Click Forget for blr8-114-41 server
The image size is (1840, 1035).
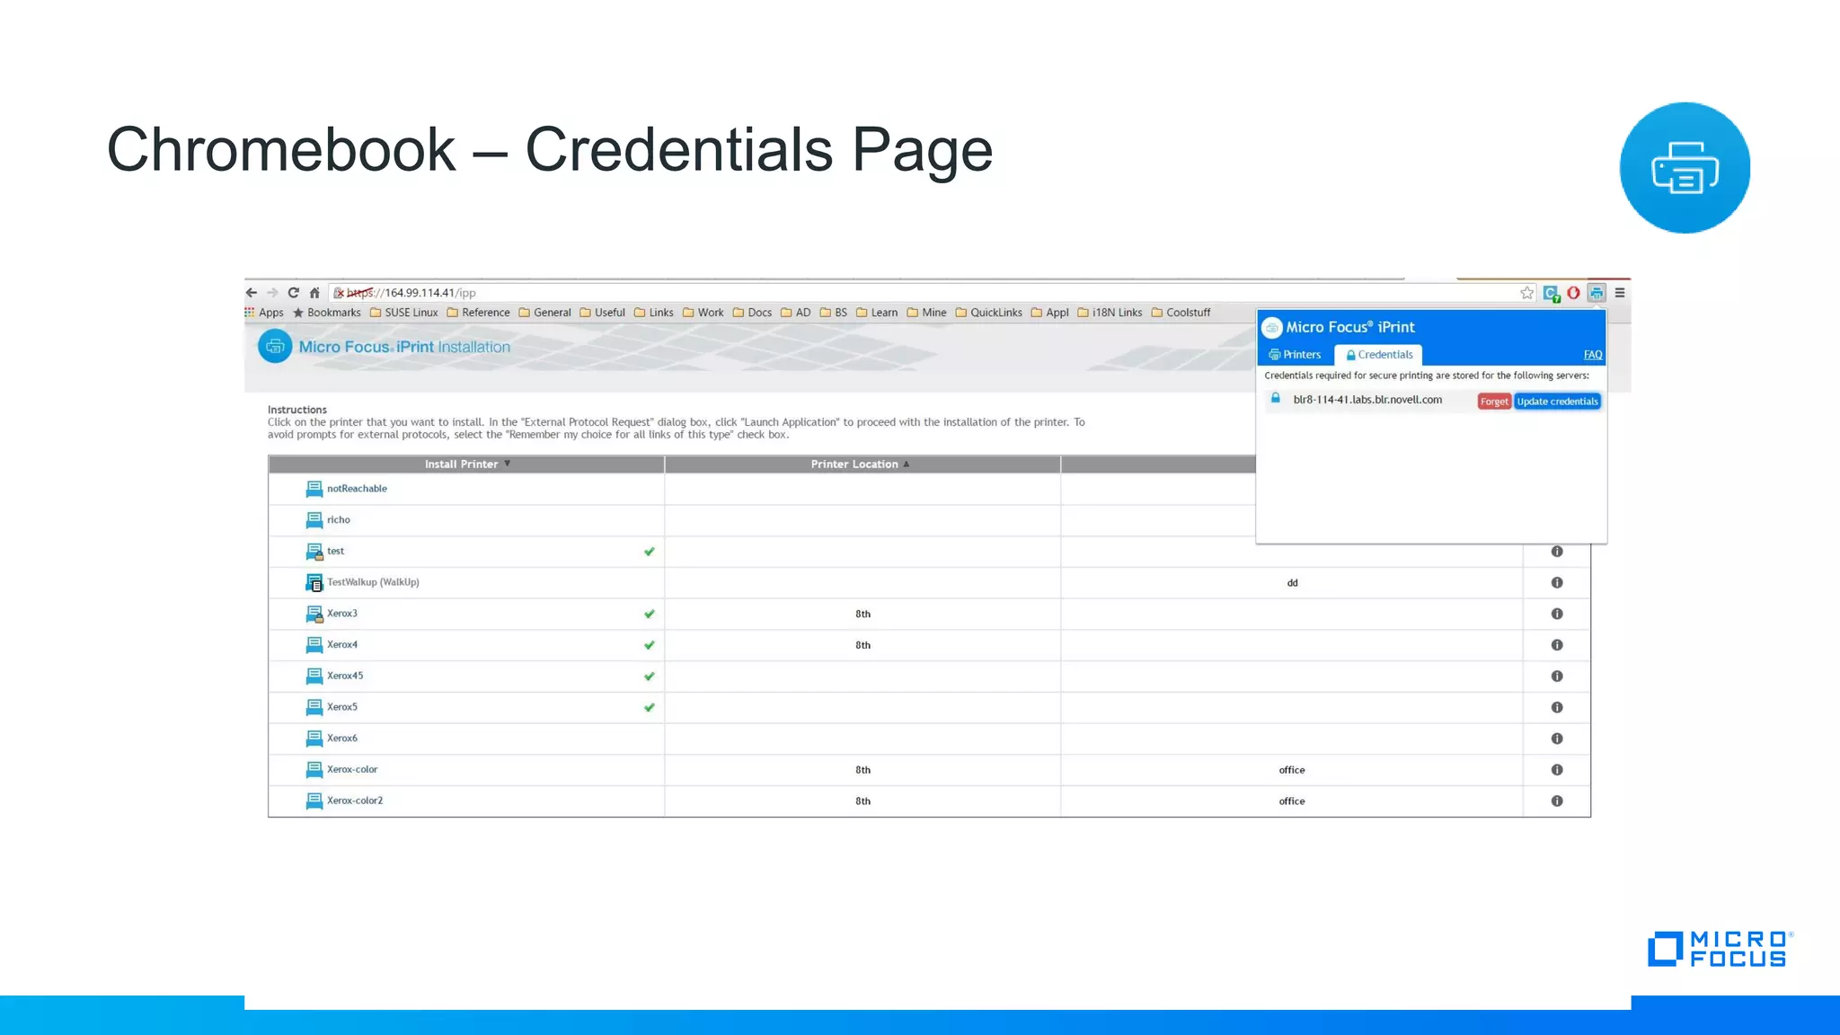point(1494,402)
